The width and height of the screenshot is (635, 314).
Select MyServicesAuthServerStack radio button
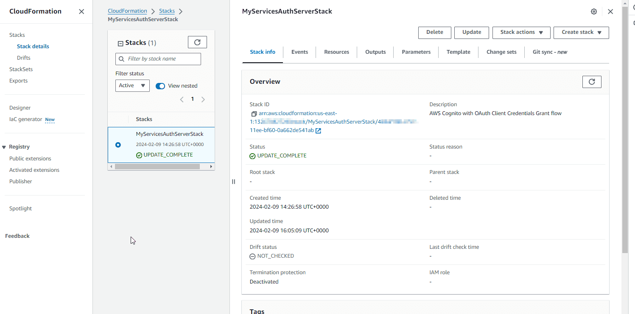tap(118, 145)
